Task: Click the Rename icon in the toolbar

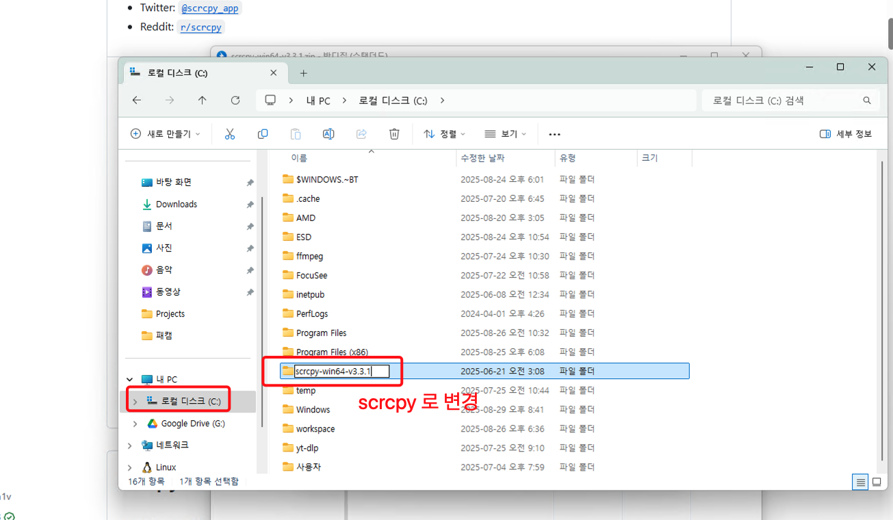Action: (x=328, y=134)
